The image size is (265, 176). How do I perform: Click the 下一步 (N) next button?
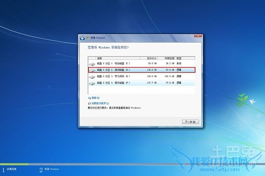tap(190, 122)
